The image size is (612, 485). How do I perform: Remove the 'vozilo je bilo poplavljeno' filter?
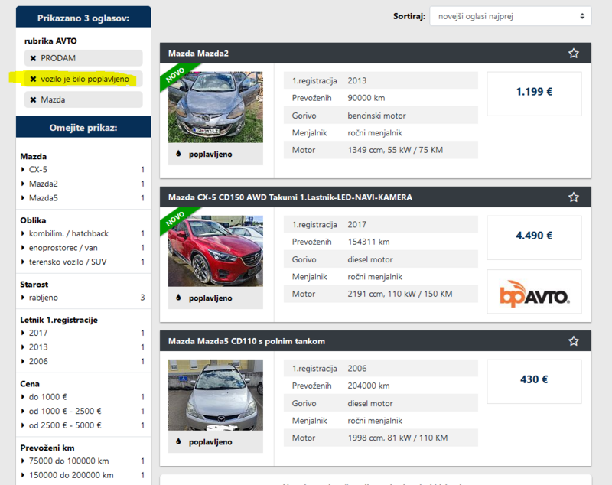[x=34, y=79]
